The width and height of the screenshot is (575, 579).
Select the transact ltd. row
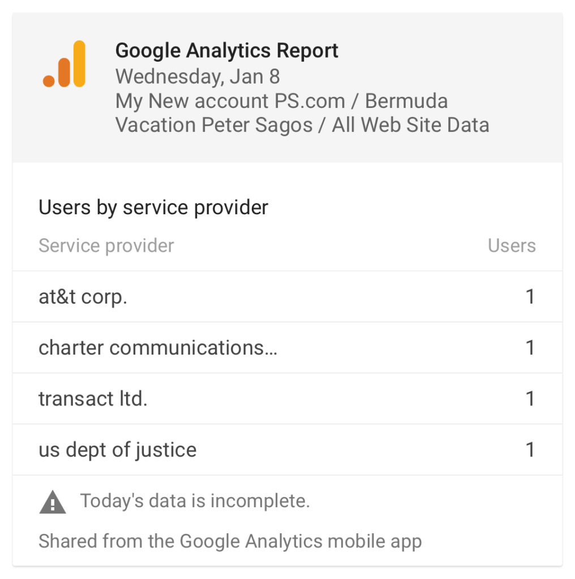click(x=287, y=399)
